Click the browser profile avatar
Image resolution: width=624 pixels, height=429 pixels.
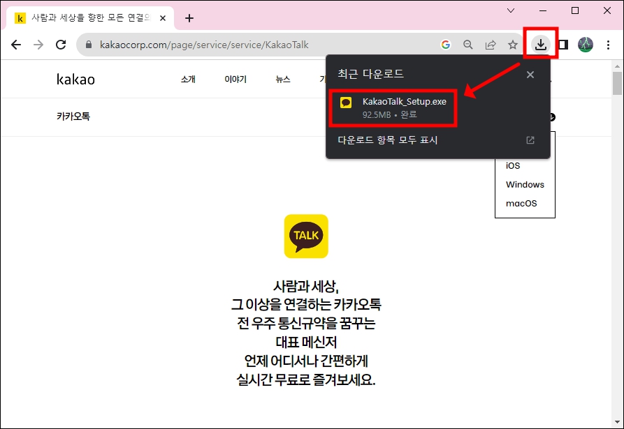pos(586,44)
